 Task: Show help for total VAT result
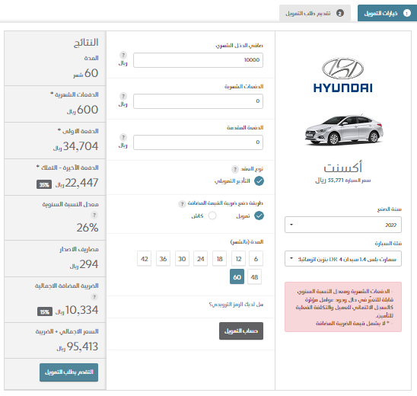(94, 297)
